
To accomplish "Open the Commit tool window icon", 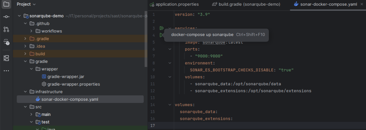I will coord(6,17).
